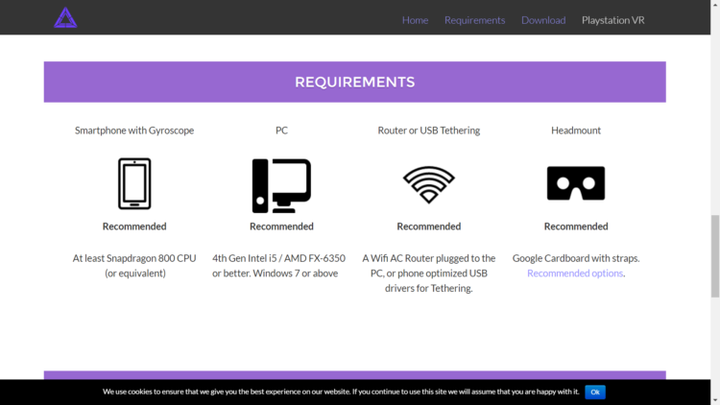720x405 pixels.
Task: Click the desktop PC icon
Action: pyautogui.click(x=281, y=185)
